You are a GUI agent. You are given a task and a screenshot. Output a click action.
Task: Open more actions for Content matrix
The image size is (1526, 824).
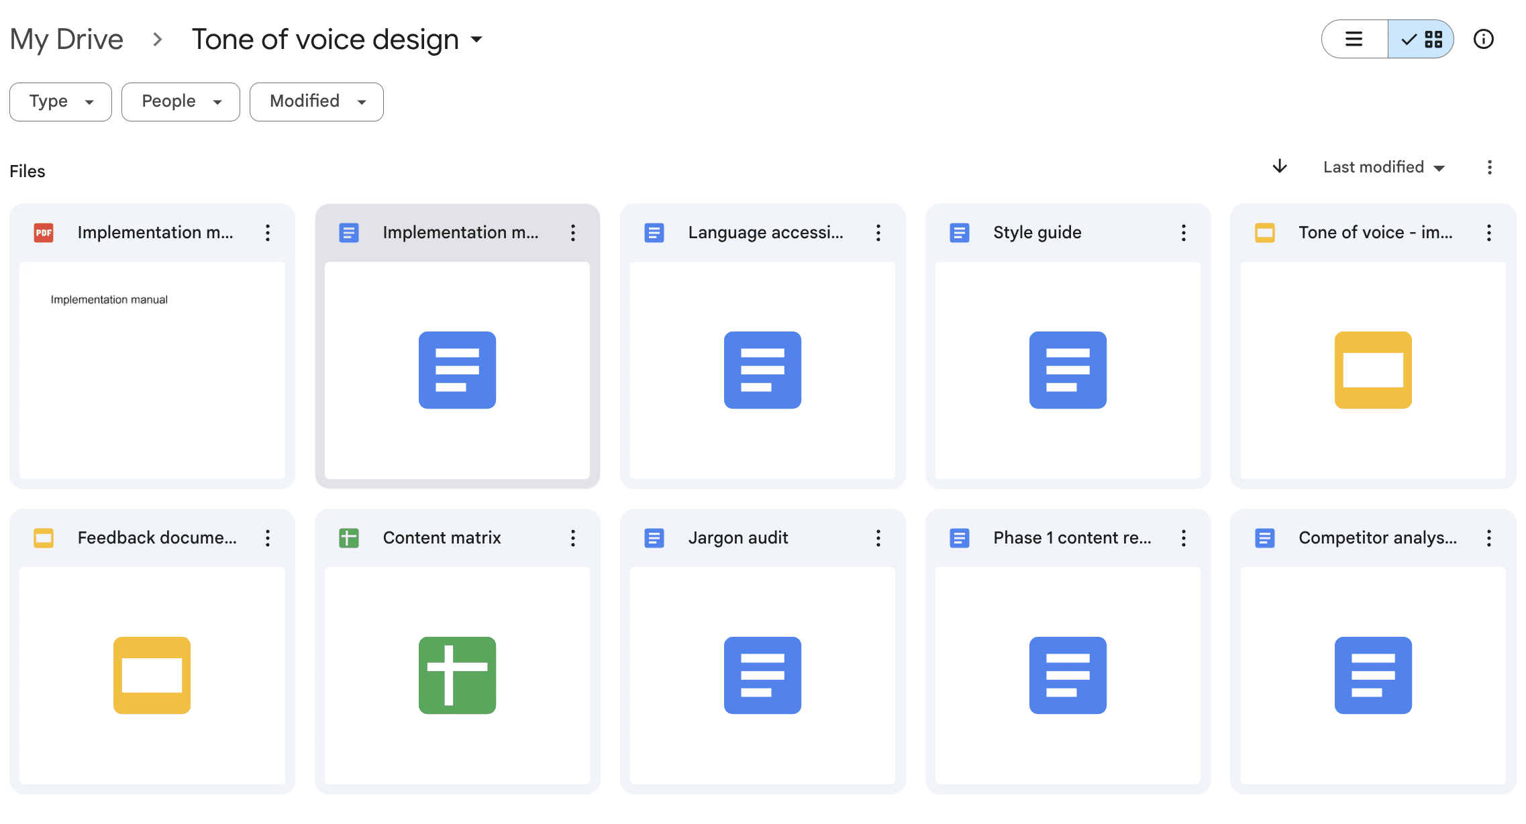click(x=573, y=538)
